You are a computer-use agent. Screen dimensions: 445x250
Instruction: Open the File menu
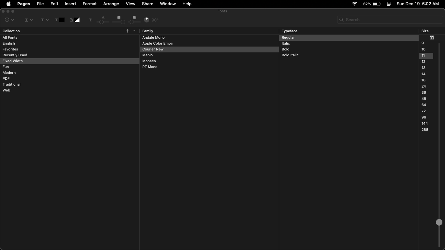click(x=40, y=4)
